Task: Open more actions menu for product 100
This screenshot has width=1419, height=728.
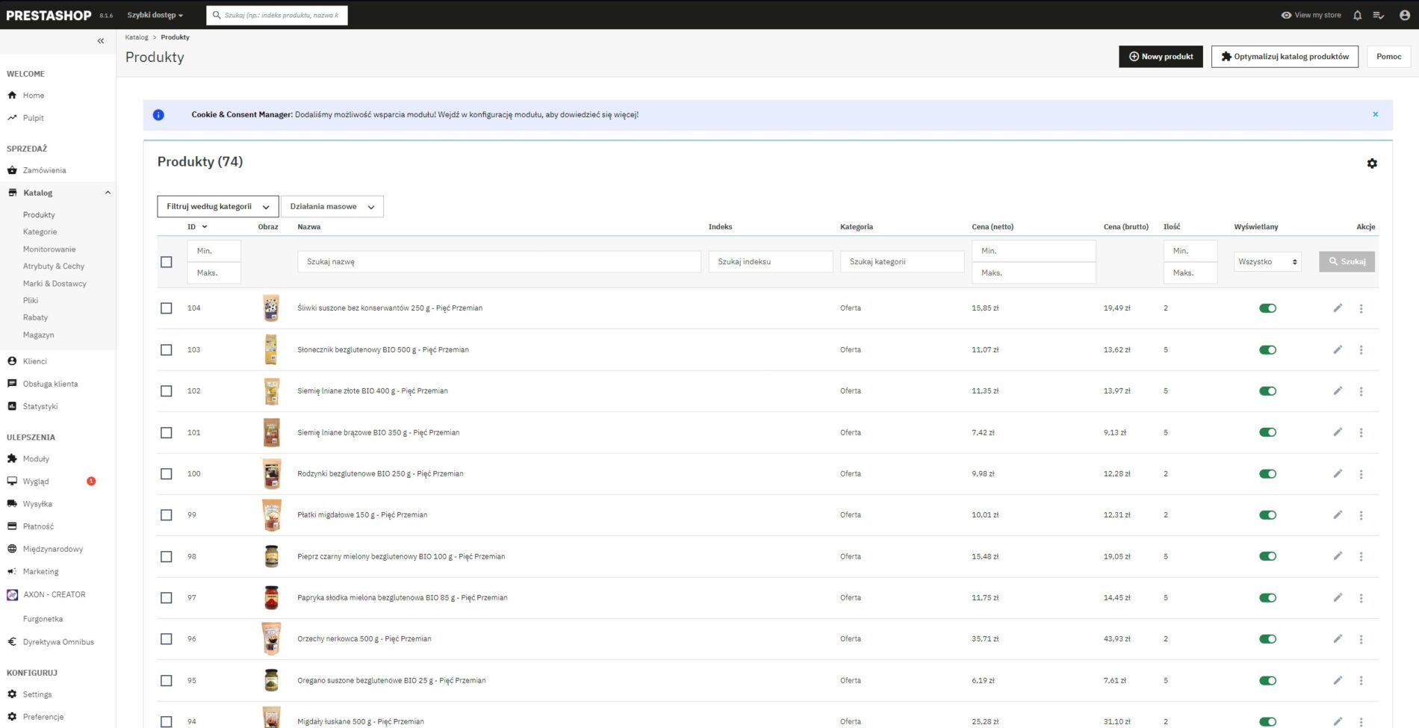Action: coord(1361,474)
